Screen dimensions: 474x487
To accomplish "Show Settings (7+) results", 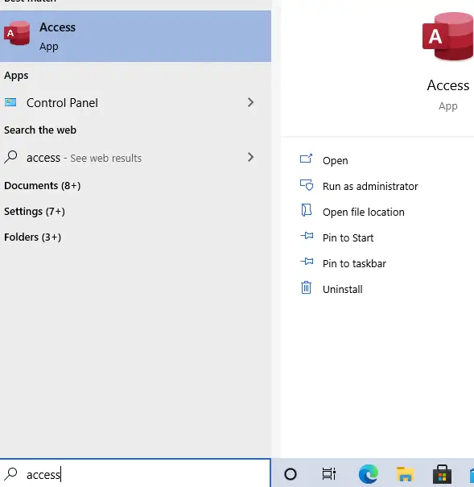I will tap(35, 212).
